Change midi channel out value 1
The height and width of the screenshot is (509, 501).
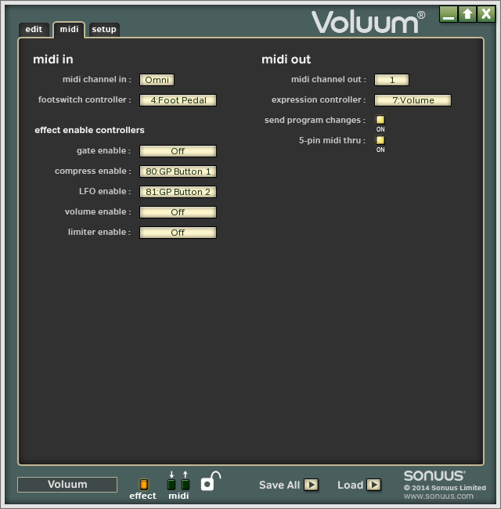tap(392, 80)
